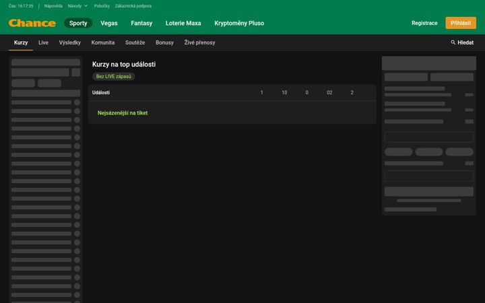
Task: Open the Výsledky tab
Action: pos(69,42)
